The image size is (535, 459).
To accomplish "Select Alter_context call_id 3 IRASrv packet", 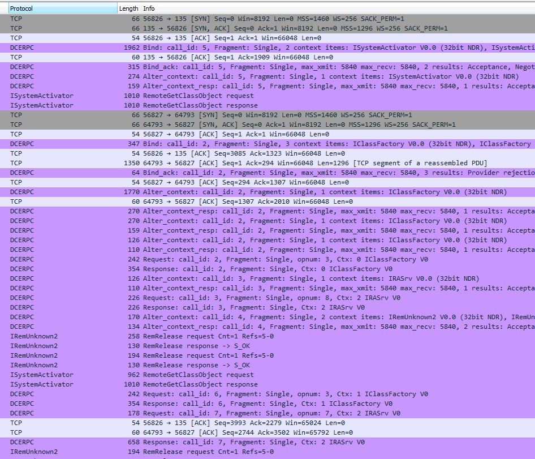I will 267,278.
